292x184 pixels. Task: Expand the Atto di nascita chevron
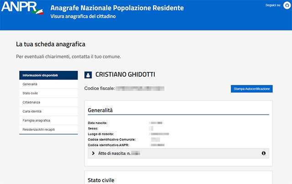tap(93, 153)
